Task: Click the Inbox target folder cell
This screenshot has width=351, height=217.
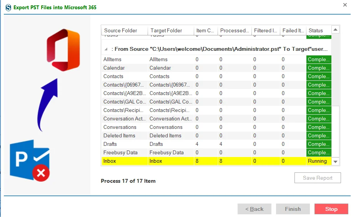Action: point(171,161)
